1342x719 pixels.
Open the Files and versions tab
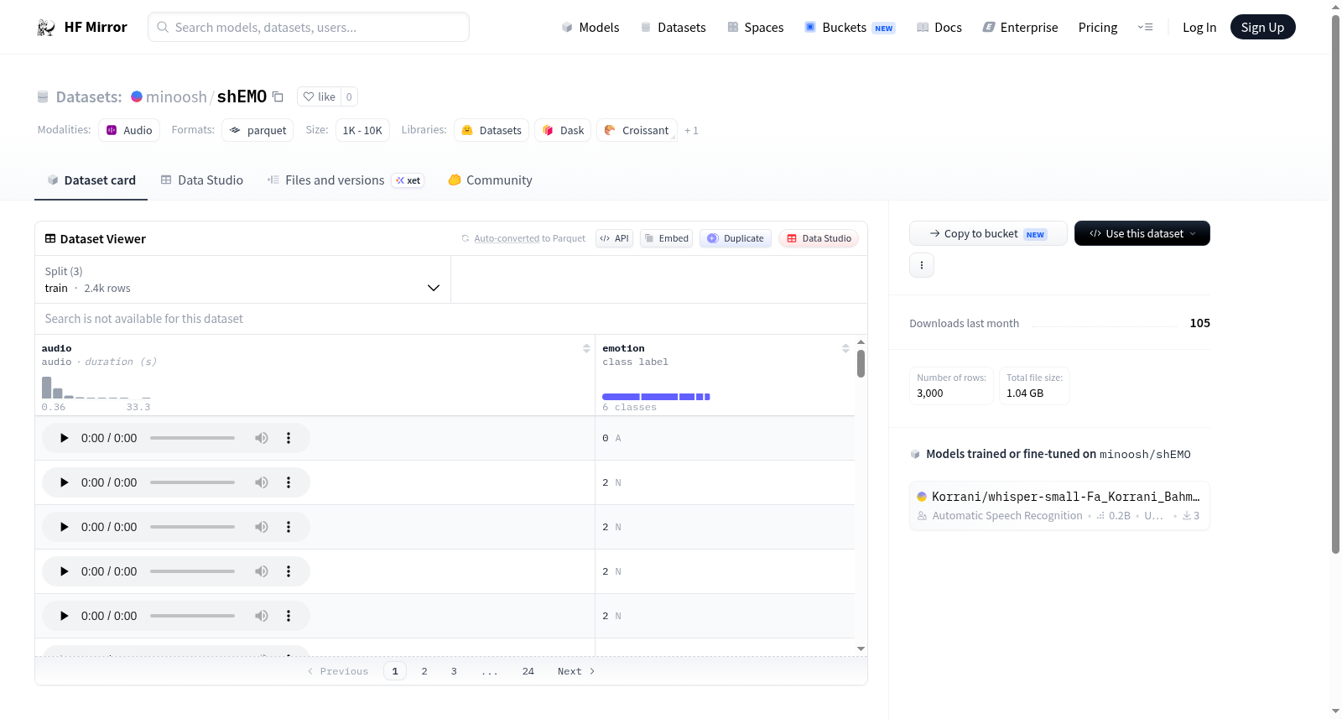point(345,180)
